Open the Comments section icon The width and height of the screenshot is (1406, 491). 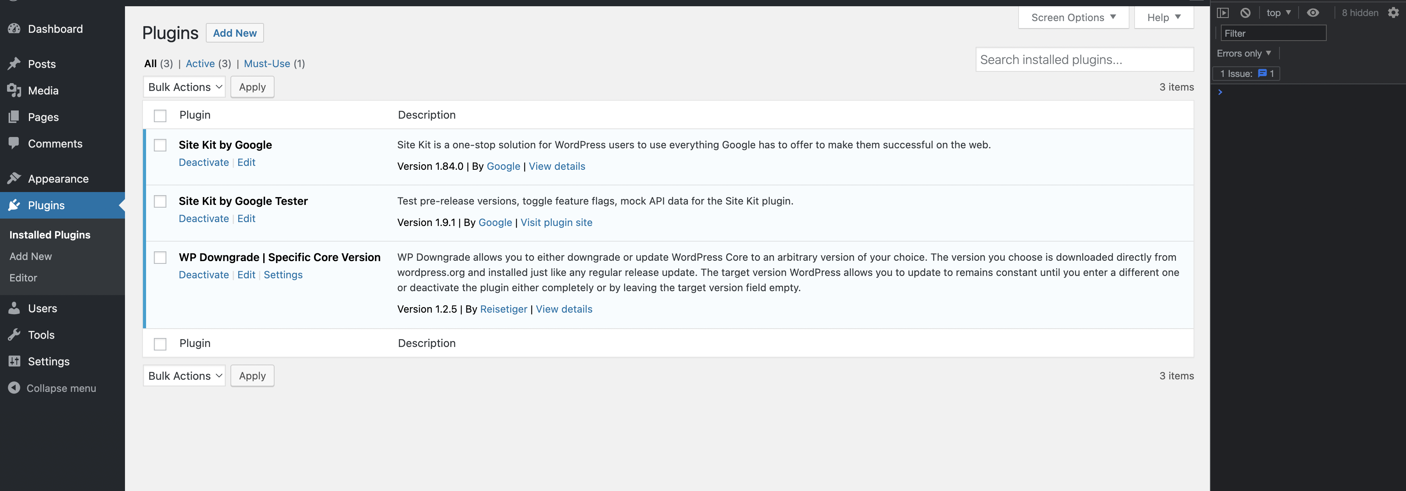pos(14,144)
